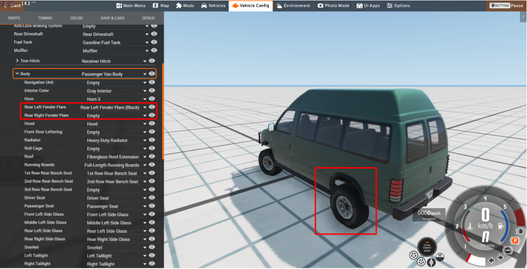Open the Rear Left Fender Flare dropdown
Viewport: 527px width, 269px height.
tap(113, 107)
